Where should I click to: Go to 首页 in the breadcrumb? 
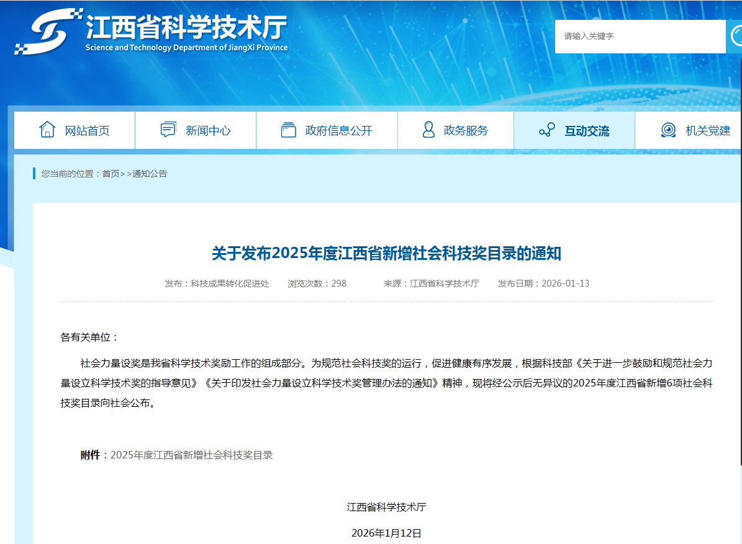pyautogui.click(x=111, y=174)
